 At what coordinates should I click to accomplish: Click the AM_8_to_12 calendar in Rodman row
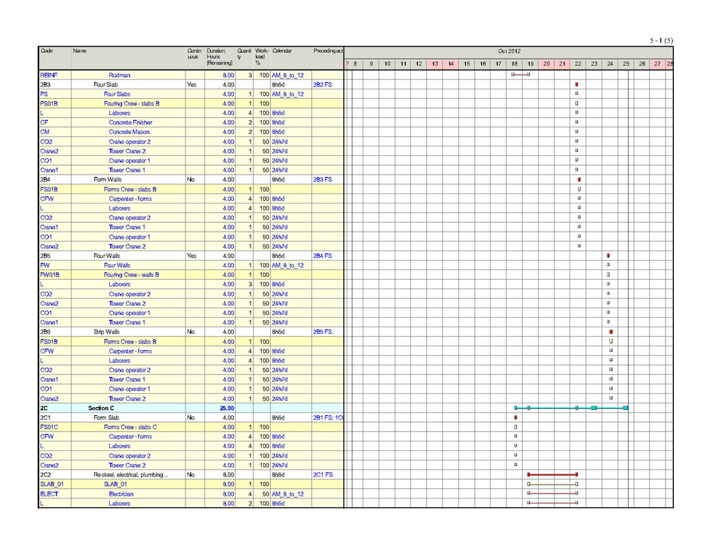(287, 76)
